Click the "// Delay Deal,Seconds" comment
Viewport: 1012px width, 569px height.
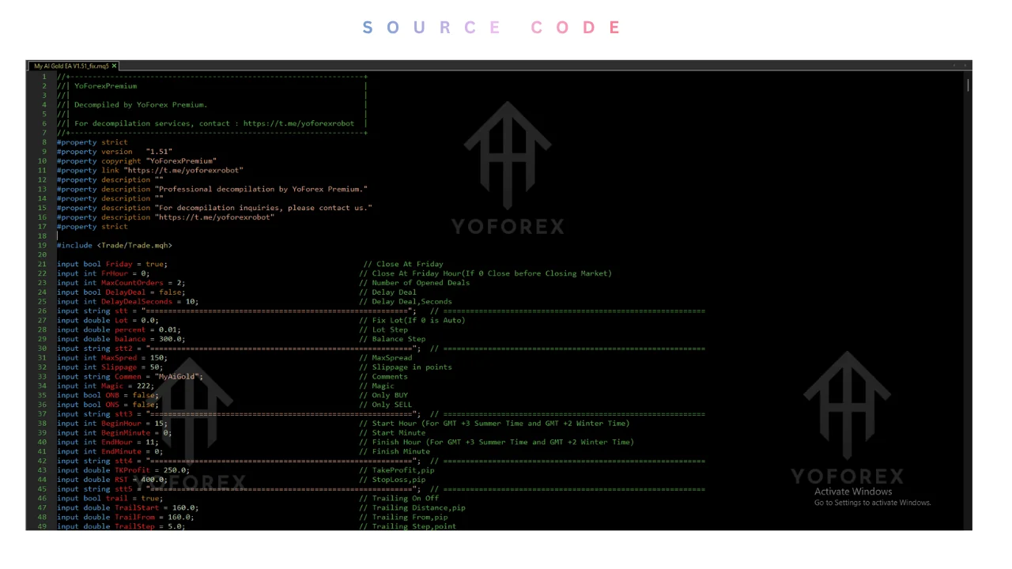click(406, 302)
